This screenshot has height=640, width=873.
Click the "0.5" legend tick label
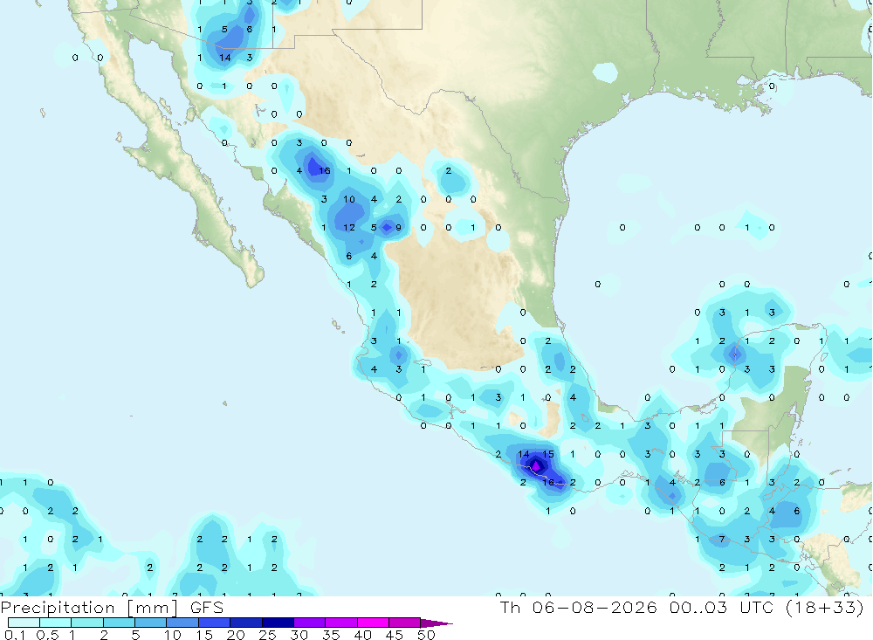point(47,635)
